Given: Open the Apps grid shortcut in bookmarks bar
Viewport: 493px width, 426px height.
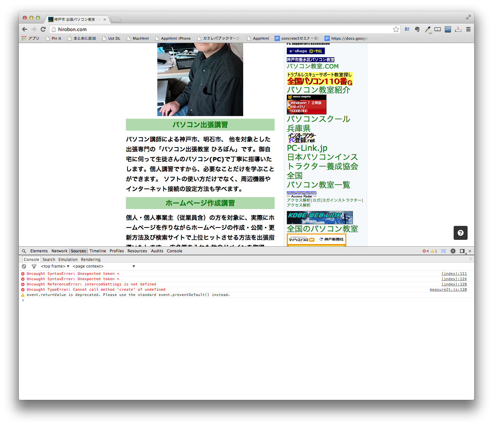Looking at the screenshot, I should (30, 38).
